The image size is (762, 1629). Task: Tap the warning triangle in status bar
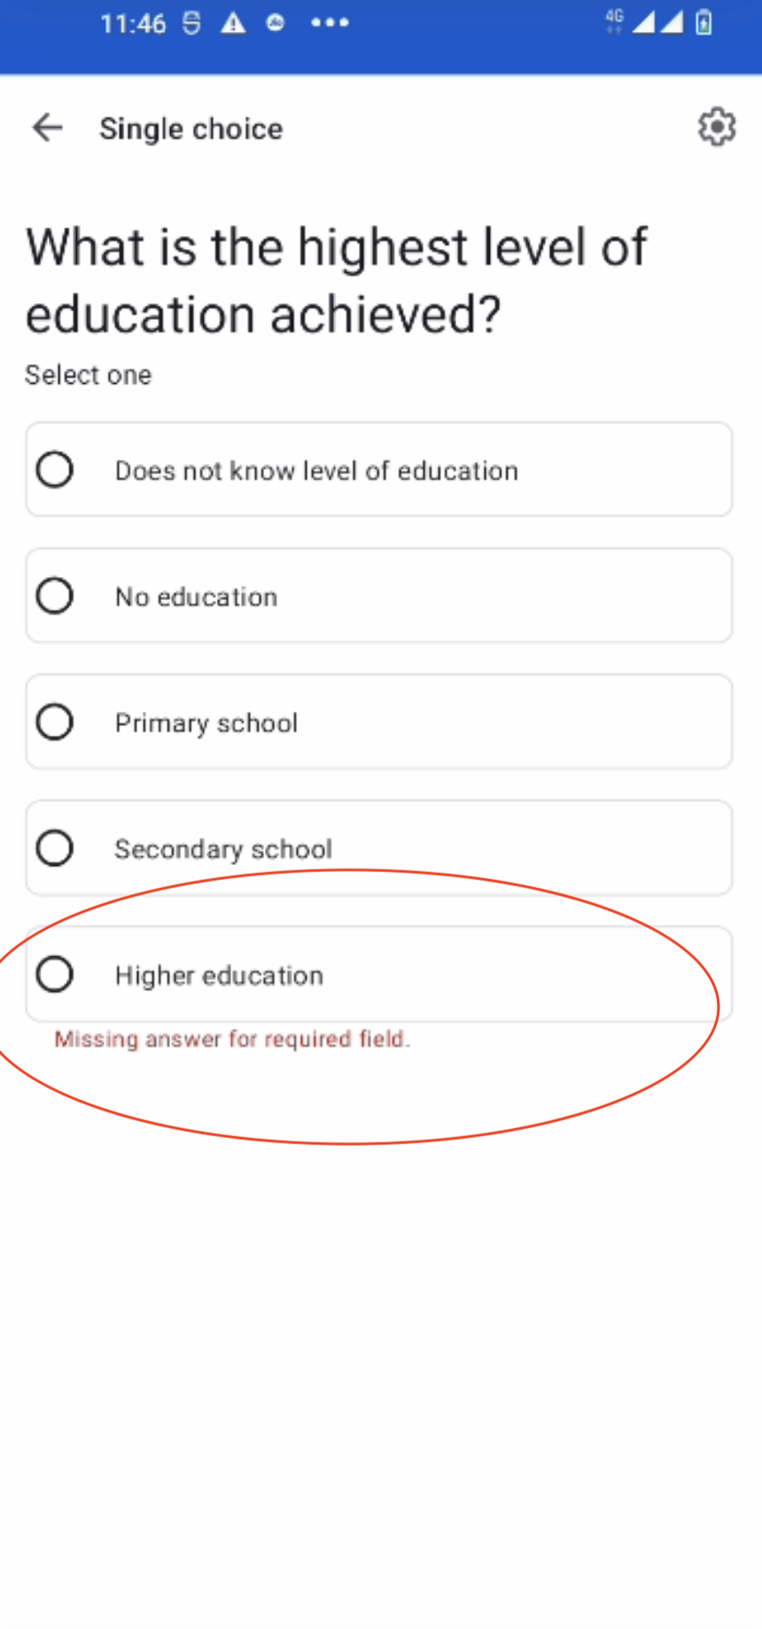point(235,23)
